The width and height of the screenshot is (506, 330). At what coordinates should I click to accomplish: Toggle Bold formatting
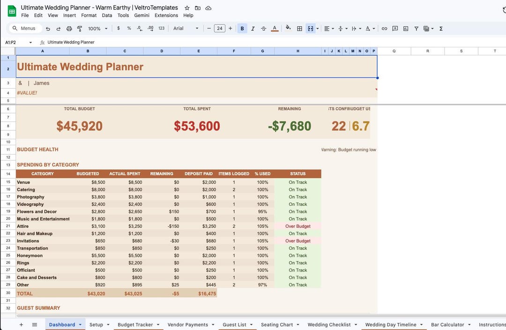coord(242,29)
